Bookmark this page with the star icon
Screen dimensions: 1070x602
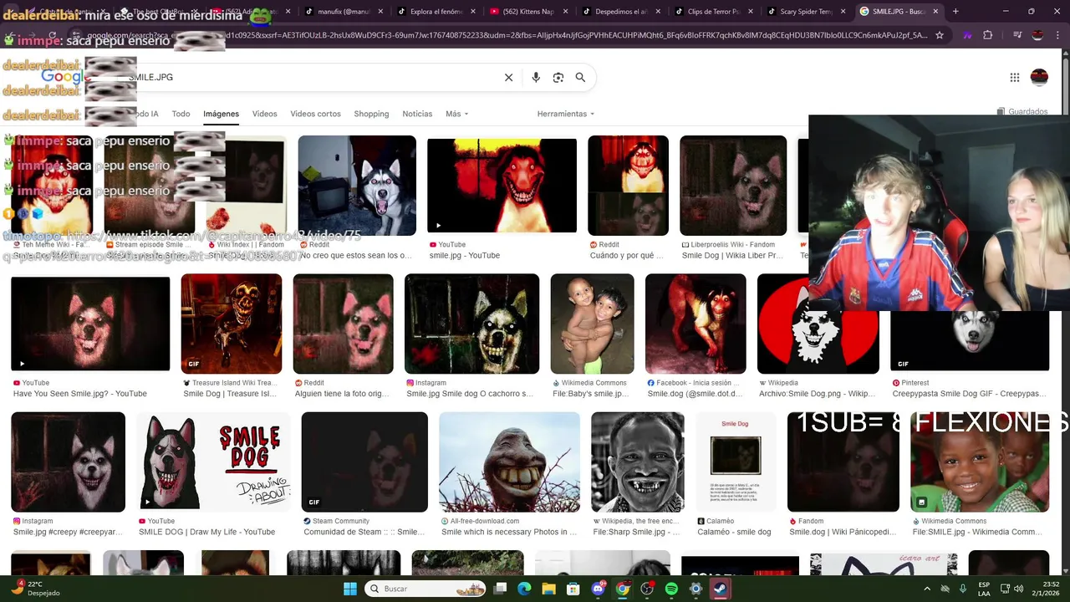pos(940,35)
